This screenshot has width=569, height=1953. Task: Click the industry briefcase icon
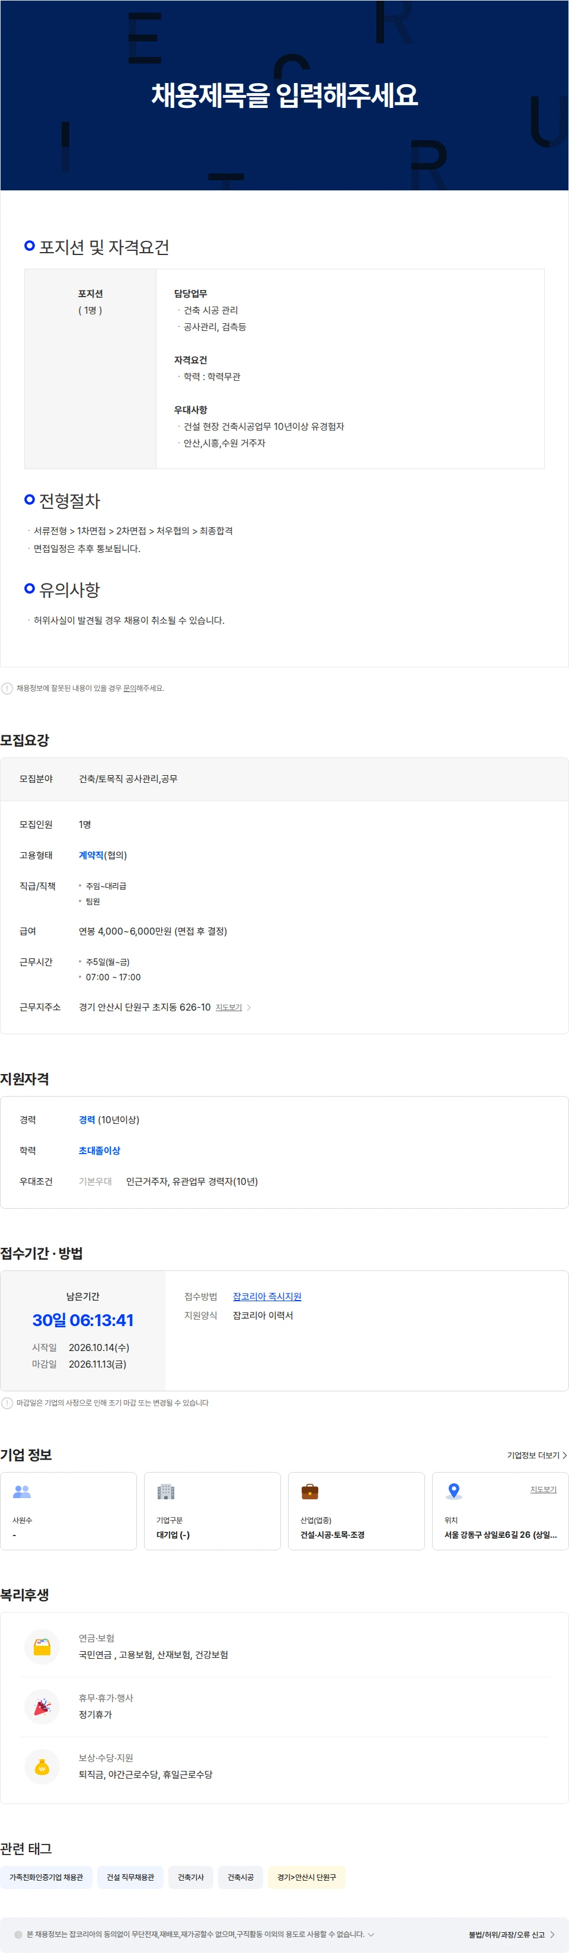[x=310, y=1491]
